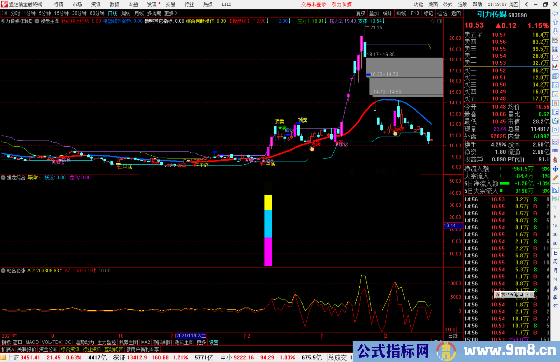
Task: Click the yellow segment of the 擒龙综合 bar
Action: pos(268,202)
